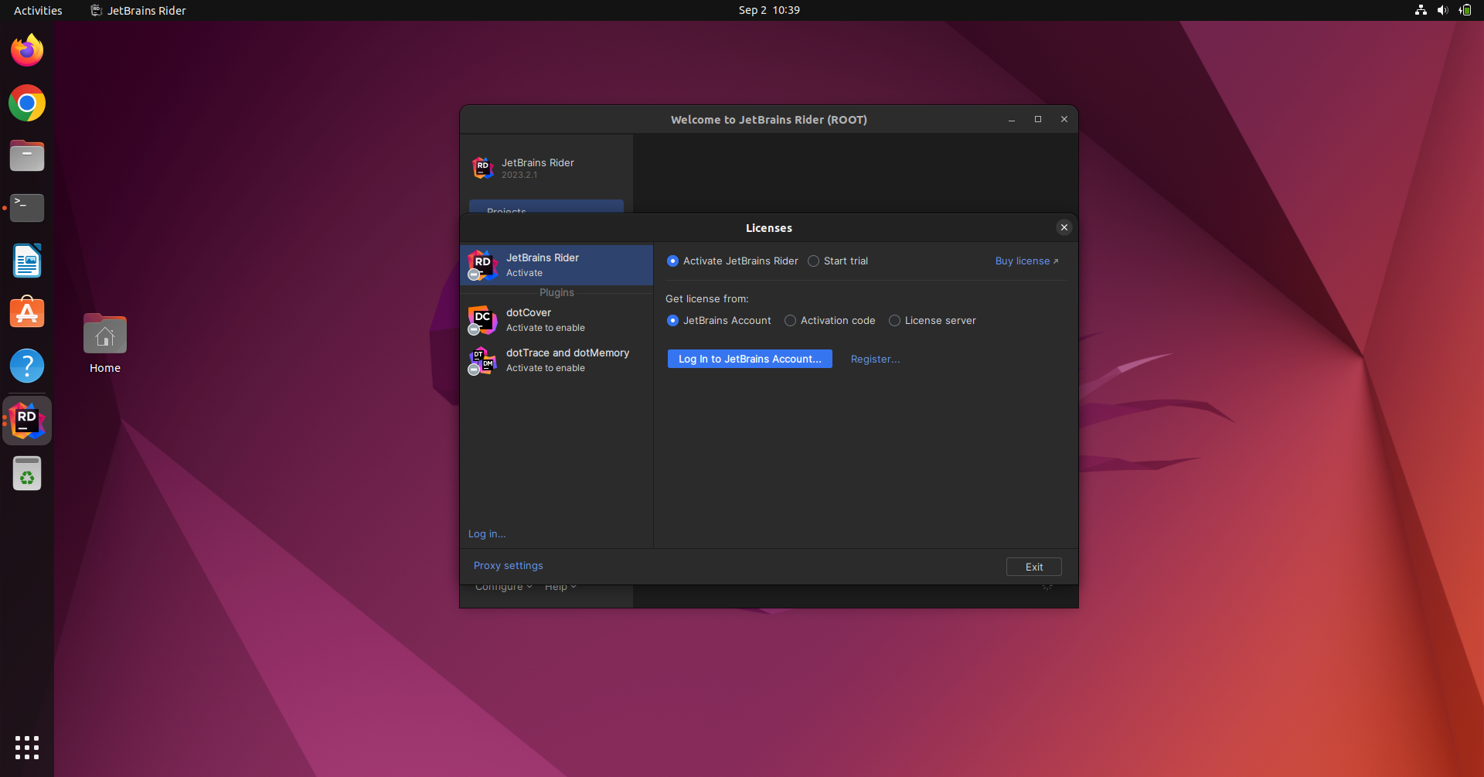Open the Trash from the dock
The width and height of the screenshot is (1484, 777).
[26, 473]
